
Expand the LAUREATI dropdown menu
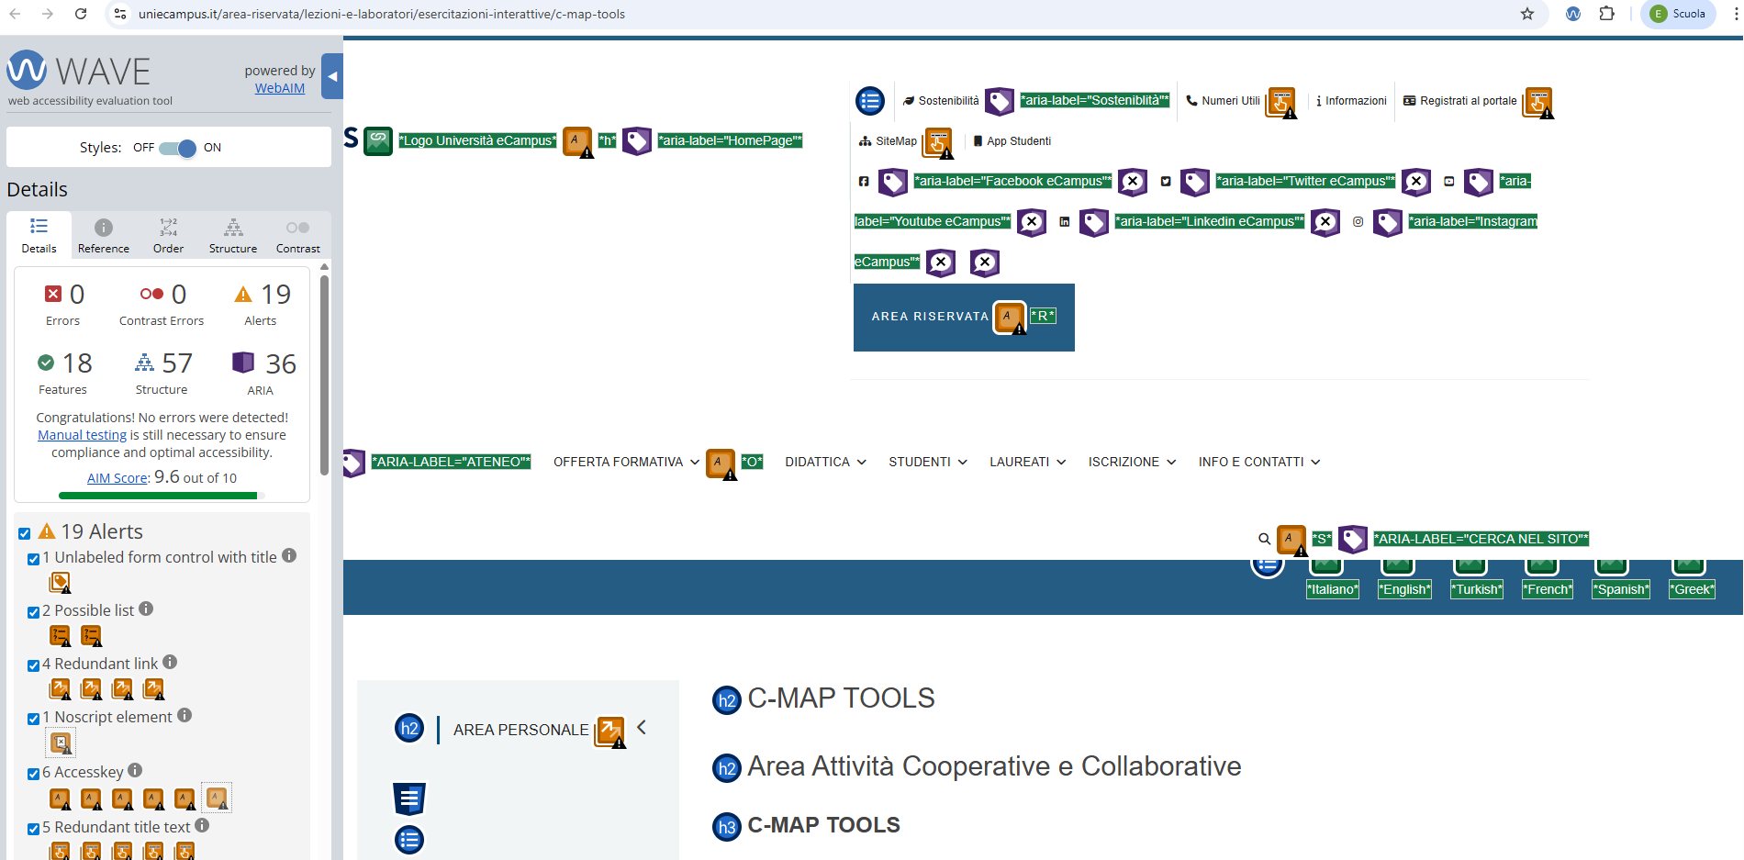pos(1027,463)
